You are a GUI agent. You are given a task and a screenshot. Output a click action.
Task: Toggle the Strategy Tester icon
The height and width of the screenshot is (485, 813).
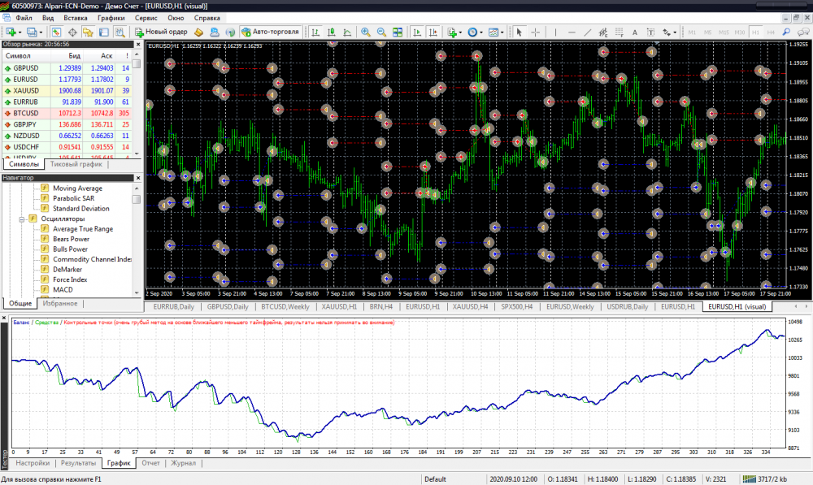[x=120, y=32]
